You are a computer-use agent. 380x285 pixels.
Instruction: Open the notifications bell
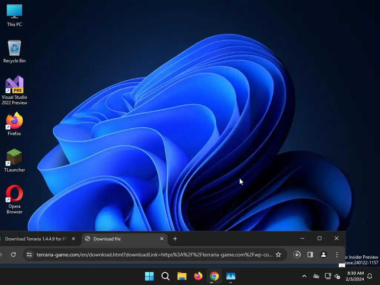[370, 276]
